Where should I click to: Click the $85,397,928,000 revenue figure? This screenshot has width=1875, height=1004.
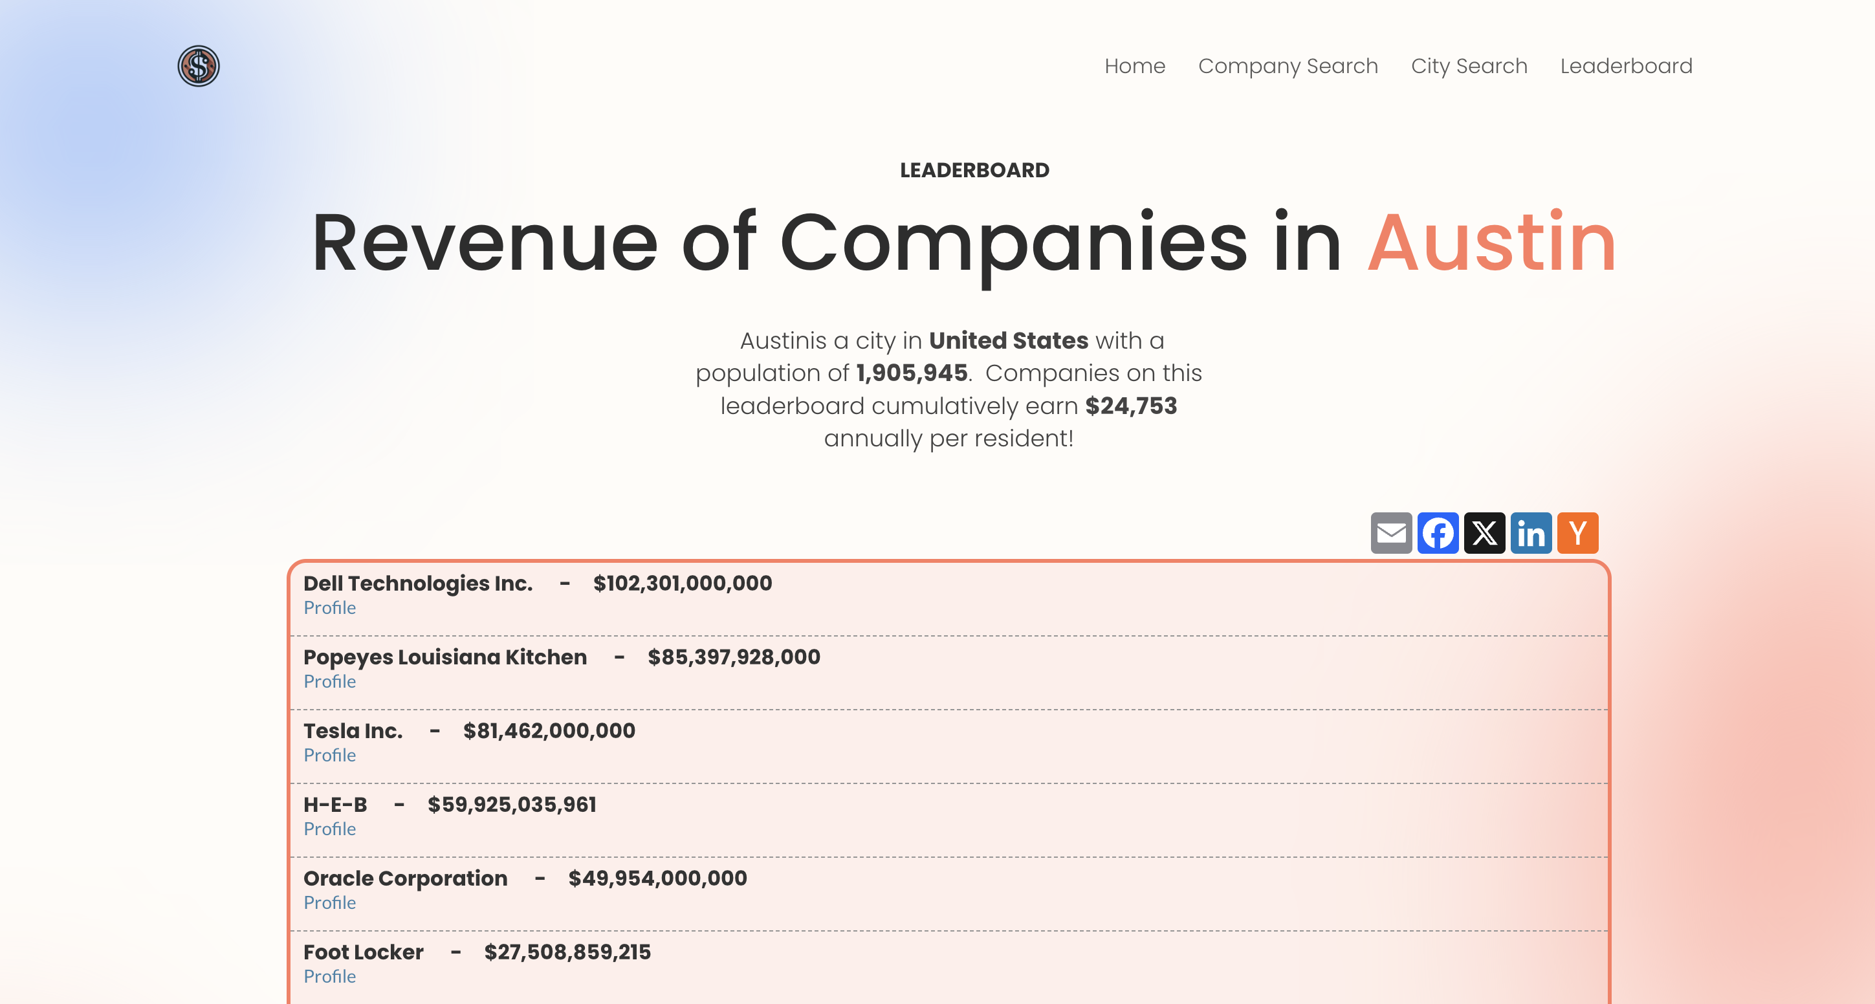[734, 657]
